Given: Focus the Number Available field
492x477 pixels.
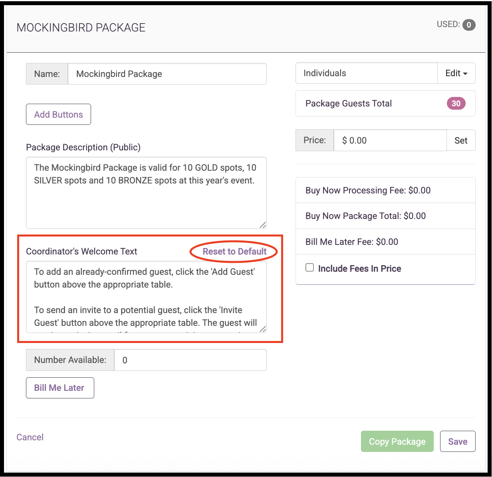Looking at the screenshot, I should (x=190, y=360).
